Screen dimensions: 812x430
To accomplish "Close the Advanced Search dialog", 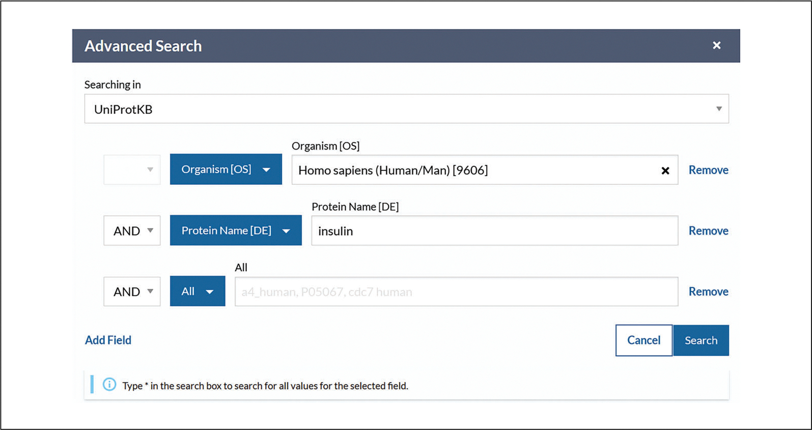I will (x=716, y=45).
